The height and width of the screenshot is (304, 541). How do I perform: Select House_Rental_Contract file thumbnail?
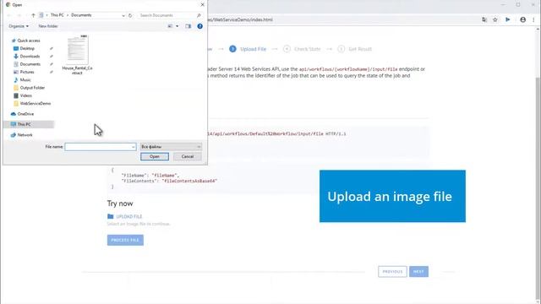[77, 54]
